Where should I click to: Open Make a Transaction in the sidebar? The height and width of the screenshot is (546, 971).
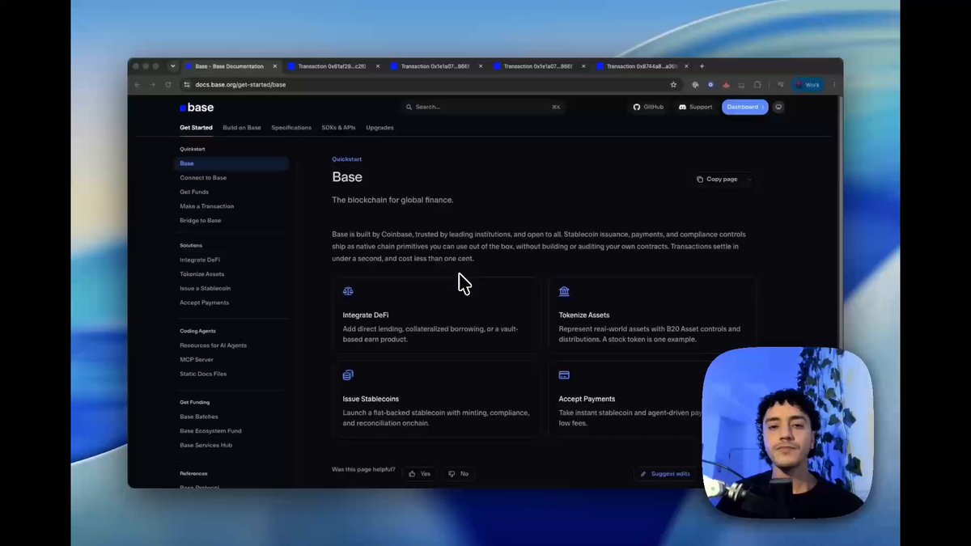click(x=207, y=206)
